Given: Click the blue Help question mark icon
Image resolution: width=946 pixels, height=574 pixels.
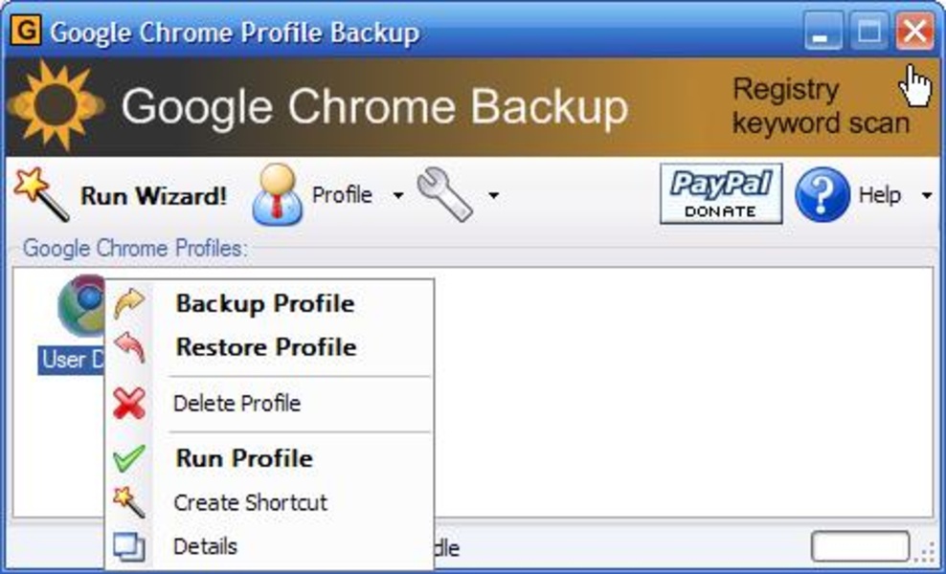Looking at the screenshot, I should (x=822, y=194).
